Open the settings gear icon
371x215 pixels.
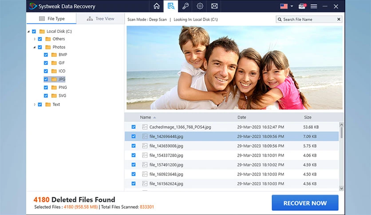[x=200, y=6]
